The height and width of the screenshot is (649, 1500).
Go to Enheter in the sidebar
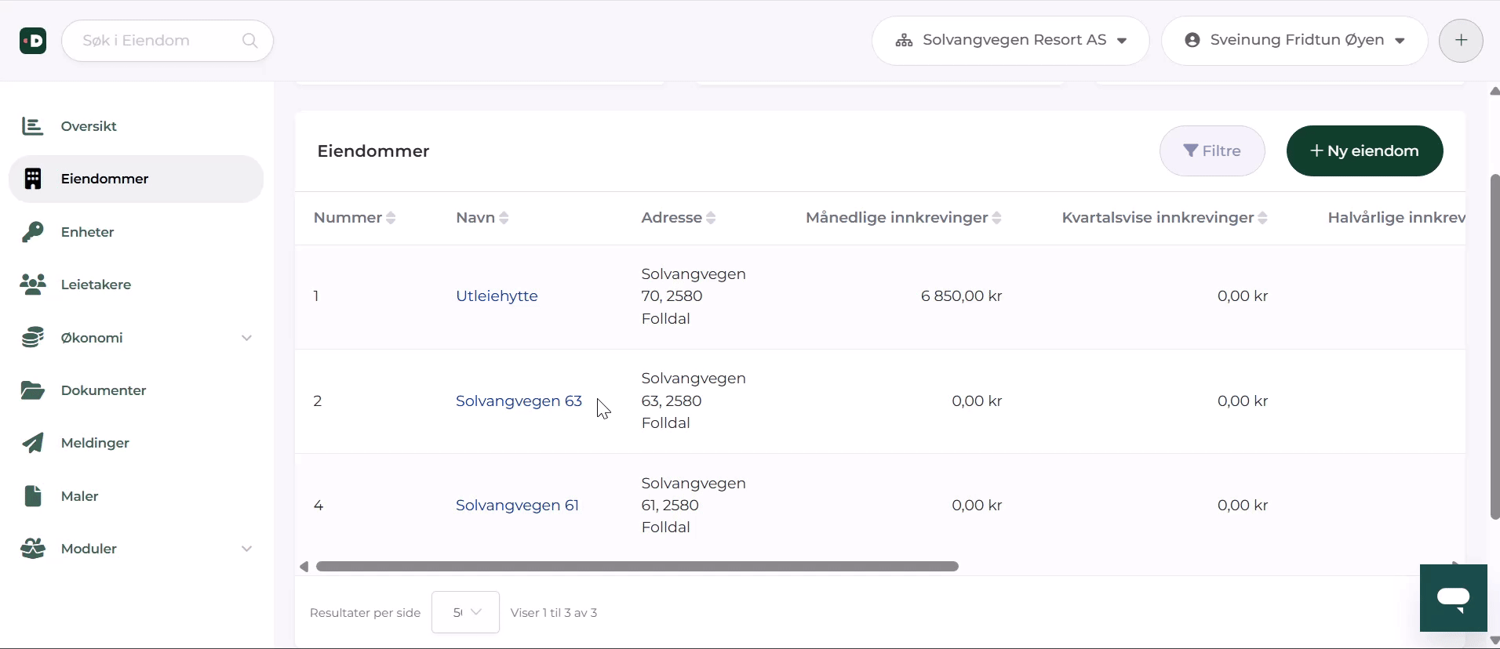pyautogui.click(x=136, y=232)
